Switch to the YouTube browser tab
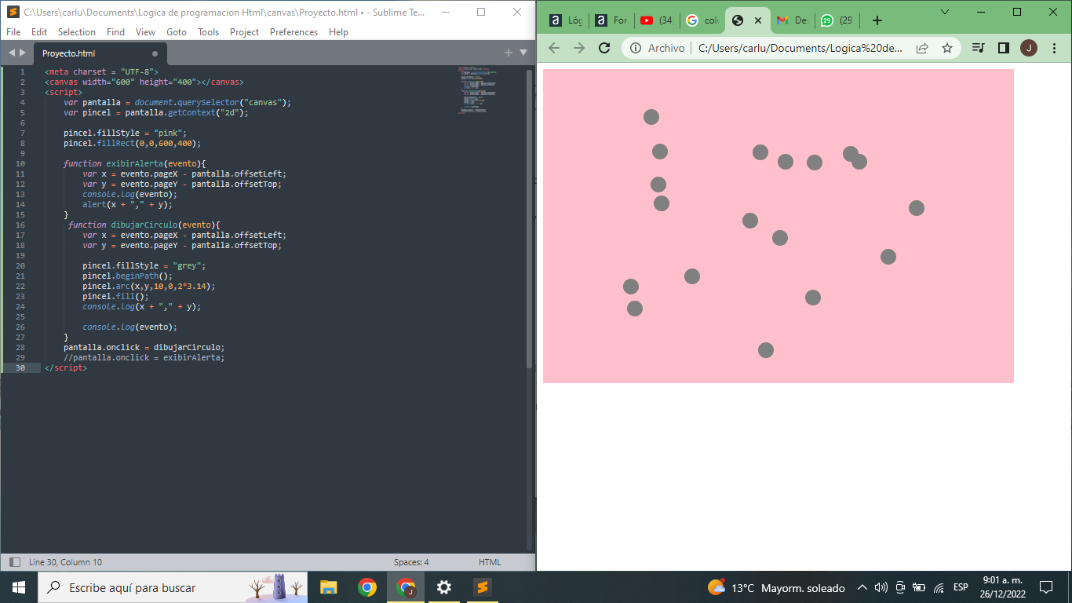Viewport: 1072px width, 603px height. (x=656, y=20)
